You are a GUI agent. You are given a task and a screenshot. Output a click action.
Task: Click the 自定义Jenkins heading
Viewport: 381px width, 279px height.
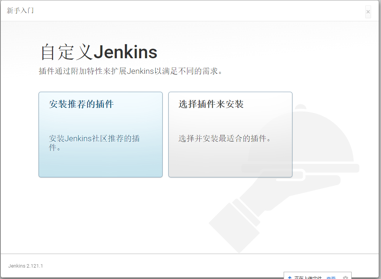pos(99,52)
